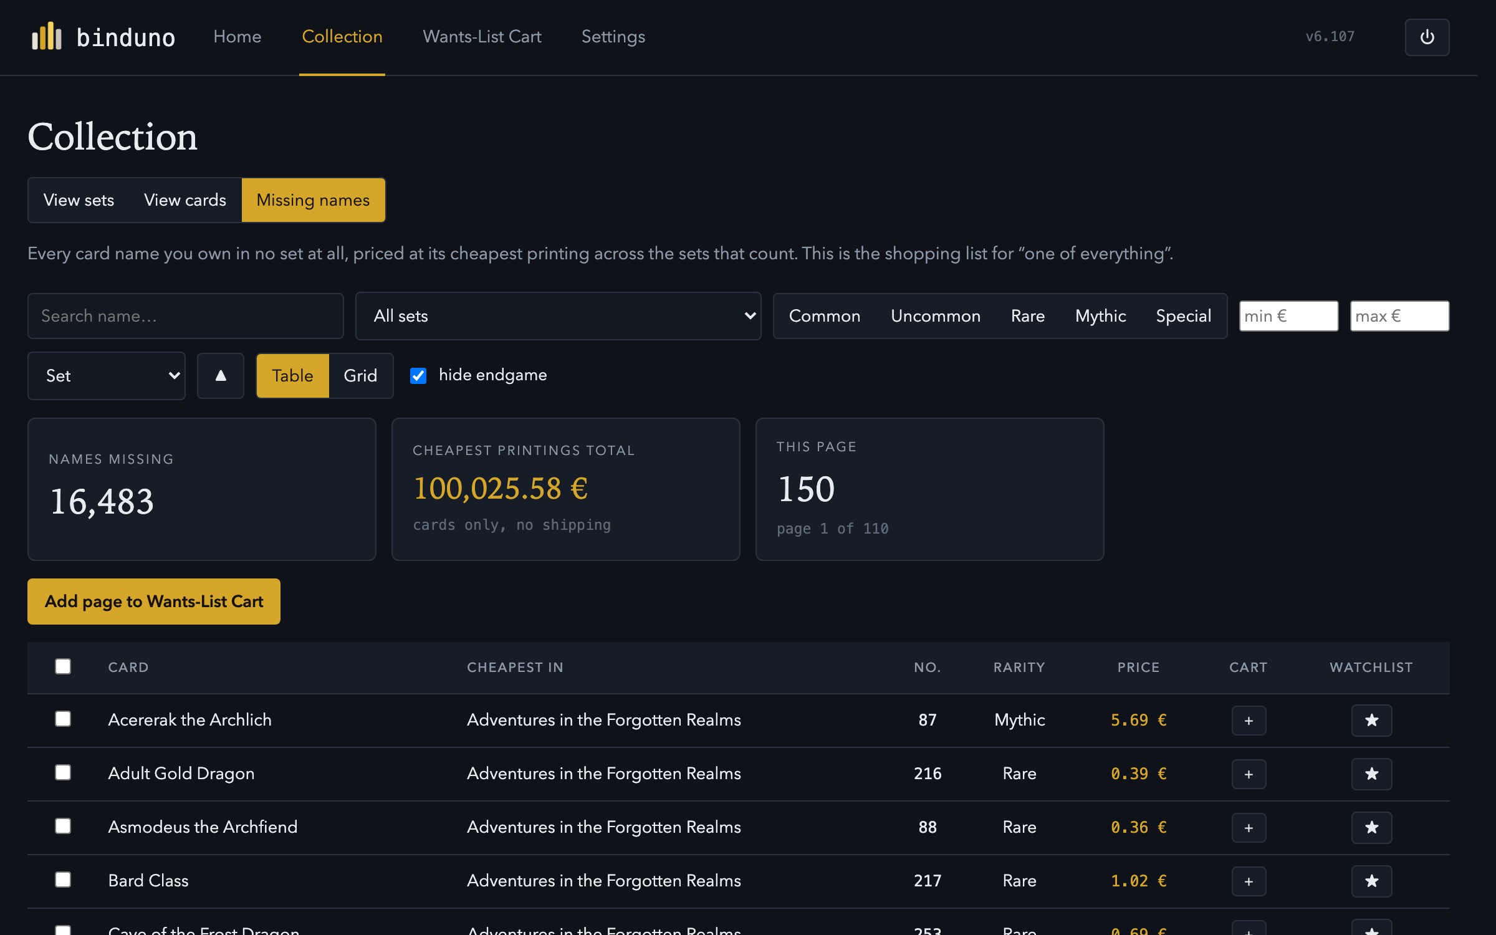This screenshot has height=935, width=1496.
Task: Open the Settings nav item
Action: [613, 37]
